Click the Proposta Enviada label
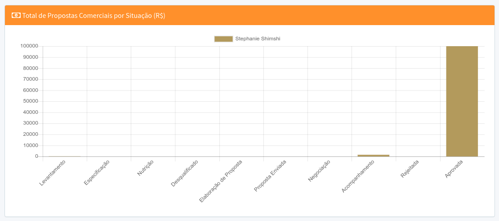 [x=270, y=176]
